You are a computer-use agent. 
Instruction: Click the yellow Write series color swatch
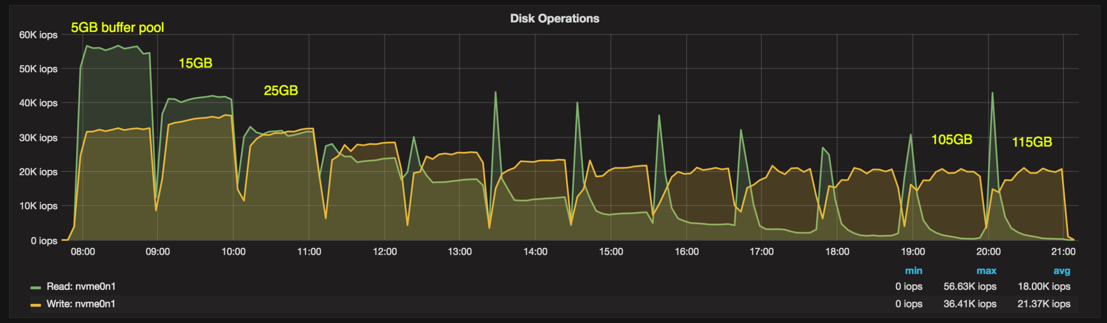point(35,305)
